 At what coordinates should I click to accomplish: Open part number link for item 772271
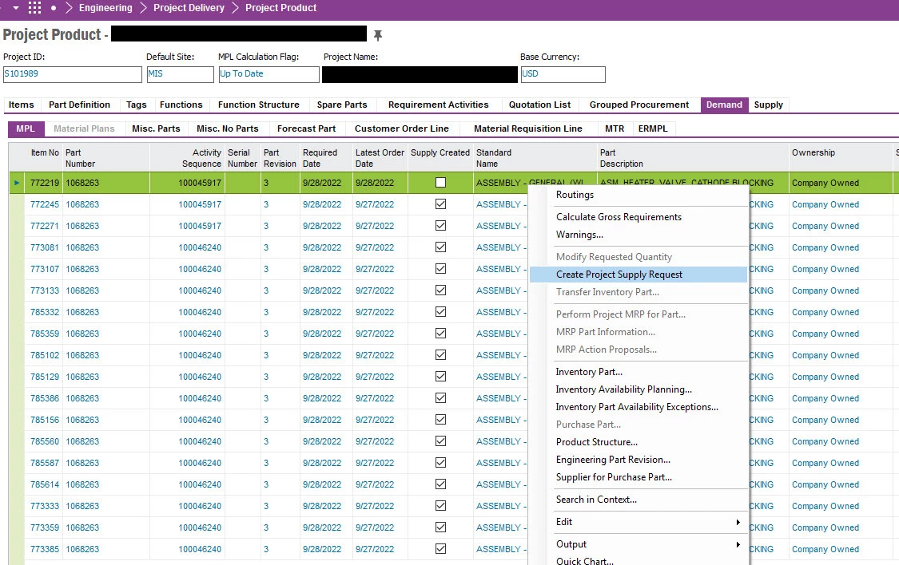click(82, 226)
